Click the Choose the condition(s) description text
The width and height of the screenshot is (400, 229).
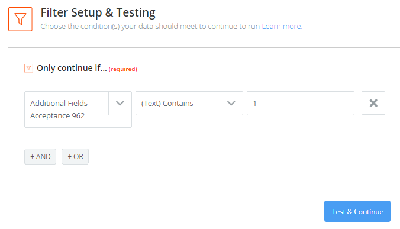[x=150, y=26]
